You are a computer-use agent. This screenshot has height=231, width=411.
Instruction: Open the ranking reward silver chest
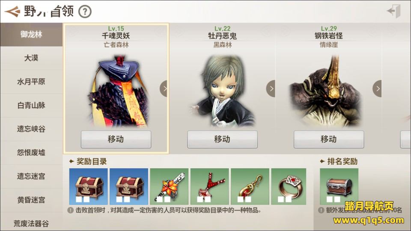coord(339,186)
